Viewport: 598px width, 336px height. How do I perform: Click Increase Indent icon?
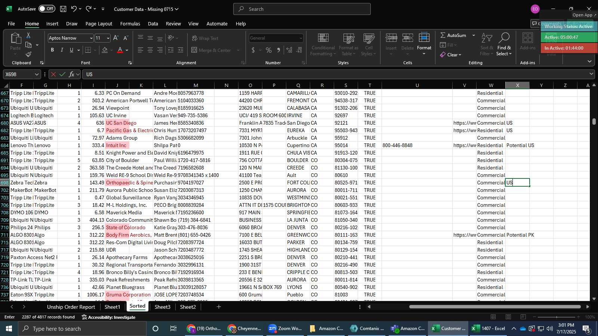[x=181, y=50]
